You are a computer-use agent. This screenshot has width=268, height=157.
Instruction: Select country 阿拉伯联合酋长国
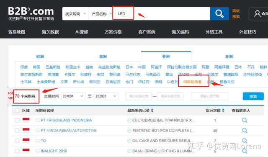(x=182, y=67)
